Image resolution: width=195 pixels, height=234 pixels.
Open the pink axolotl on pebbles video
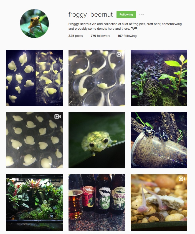[x=159, y=202]
